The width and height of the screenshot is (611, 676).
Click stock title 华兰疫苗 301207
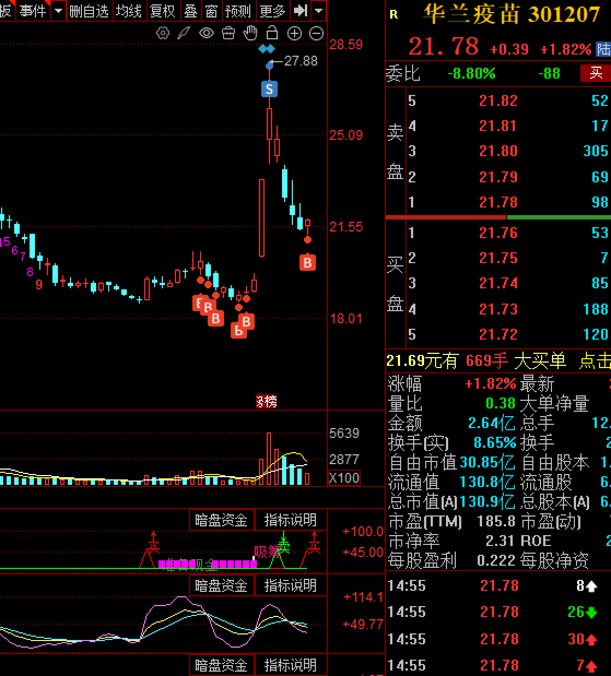pos(512,14)
